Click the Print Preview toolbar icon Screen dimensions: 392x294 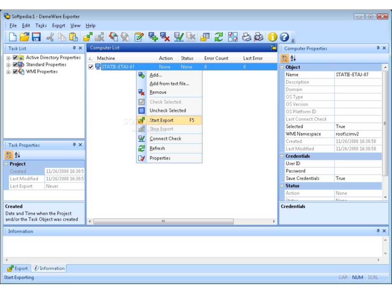(x=259, y=37)
